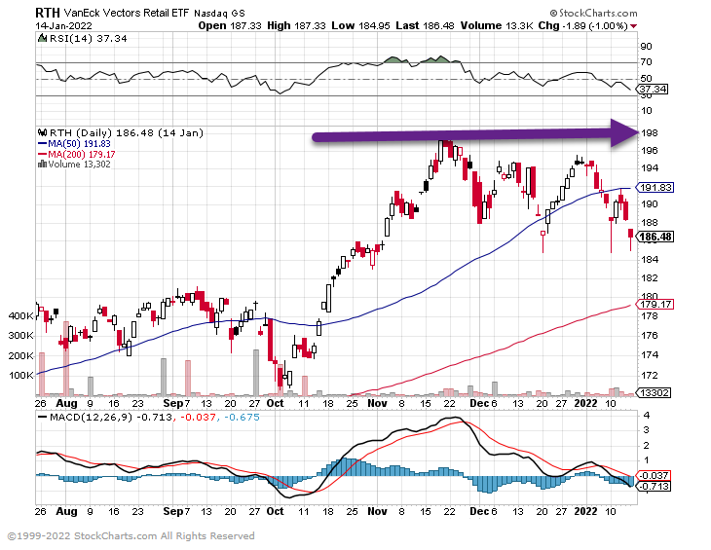Click the Aug label under the MACD panel

click(x=66, y=511)
